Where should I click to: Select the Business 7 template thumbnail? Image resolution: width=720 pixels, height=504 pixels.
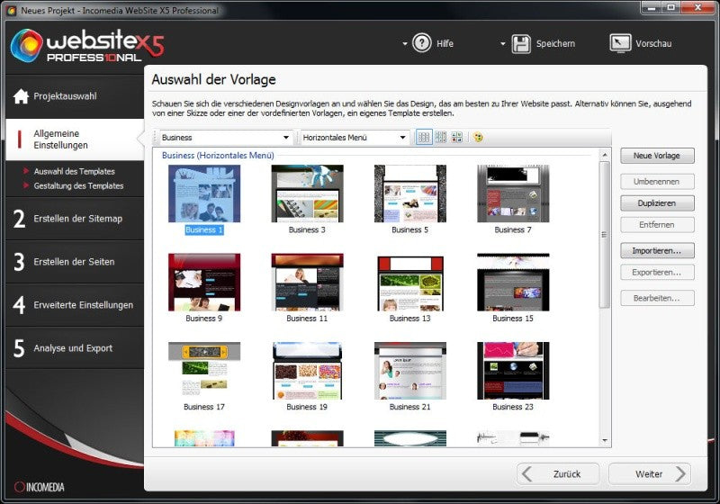513,193
